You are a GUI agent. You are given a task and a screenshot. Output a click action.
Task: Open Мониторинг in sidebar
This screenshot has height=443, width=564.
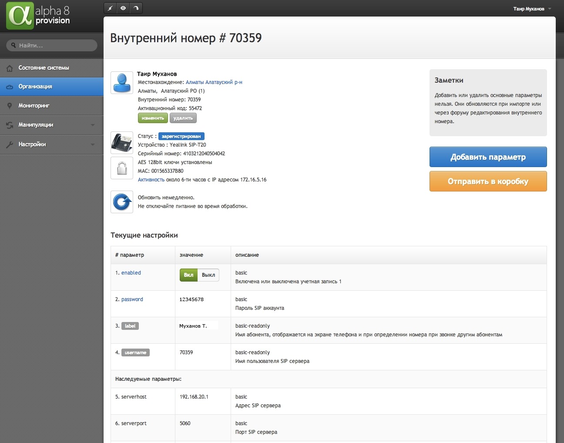click(52, 106)
